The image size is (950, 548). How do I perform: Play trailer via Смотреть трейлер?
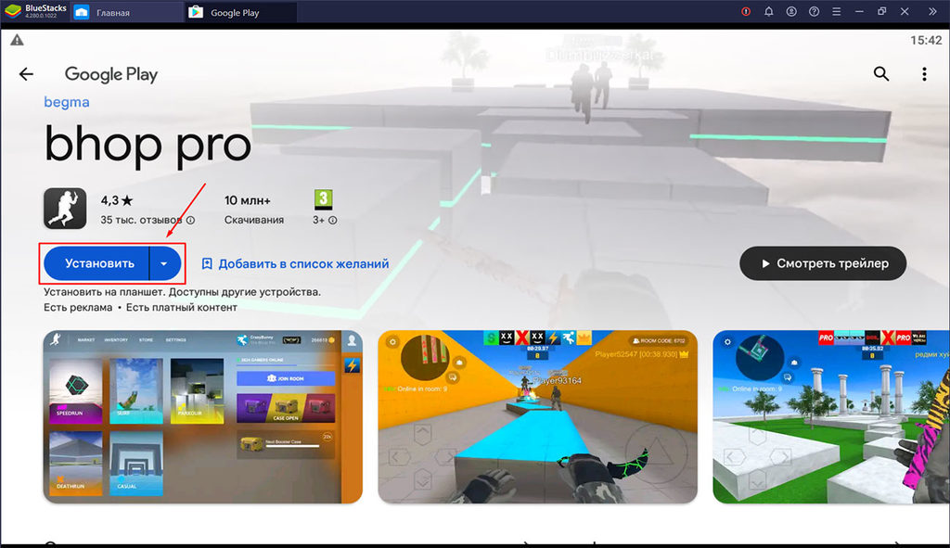pyautogui.click(x=823, y=263)
